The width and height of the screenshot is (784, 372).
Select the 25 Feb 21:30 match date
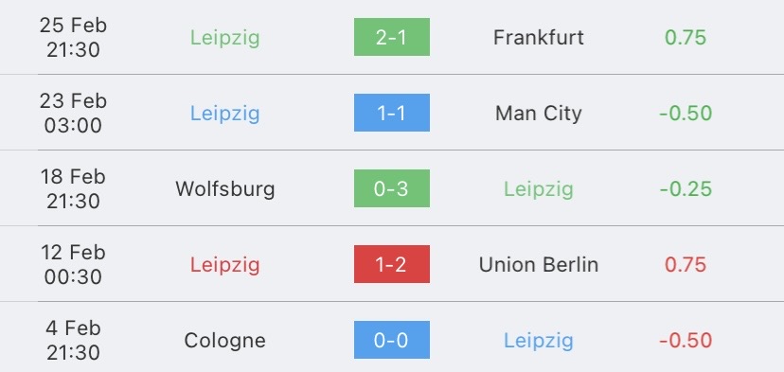pos(73,38)
